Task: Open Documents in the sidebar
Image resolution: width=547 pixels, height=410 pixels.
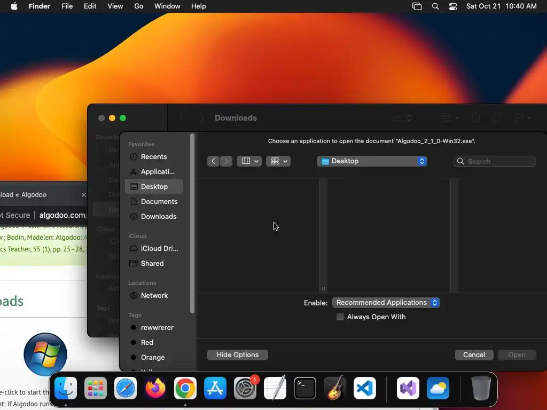Action: [x=153, y=201]
